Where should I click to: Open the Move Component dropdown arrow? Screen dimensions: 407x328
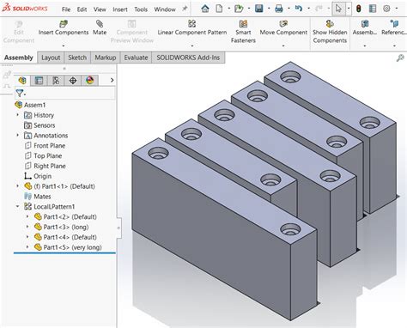coord(283,46)
